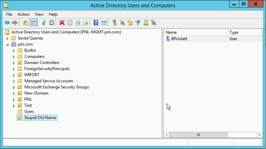266x149 pixels.
Task: Minimize the Active Directory window
Action: [234, 4]
